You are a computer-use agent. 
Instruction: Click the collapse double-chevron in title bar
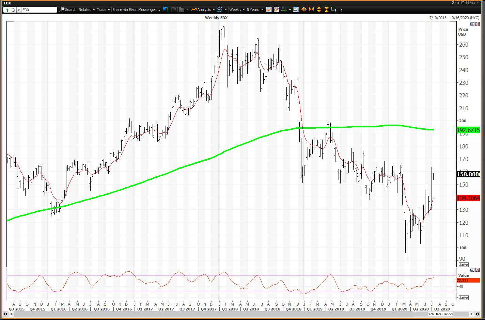pyautogui.click(x=458, y=3)
